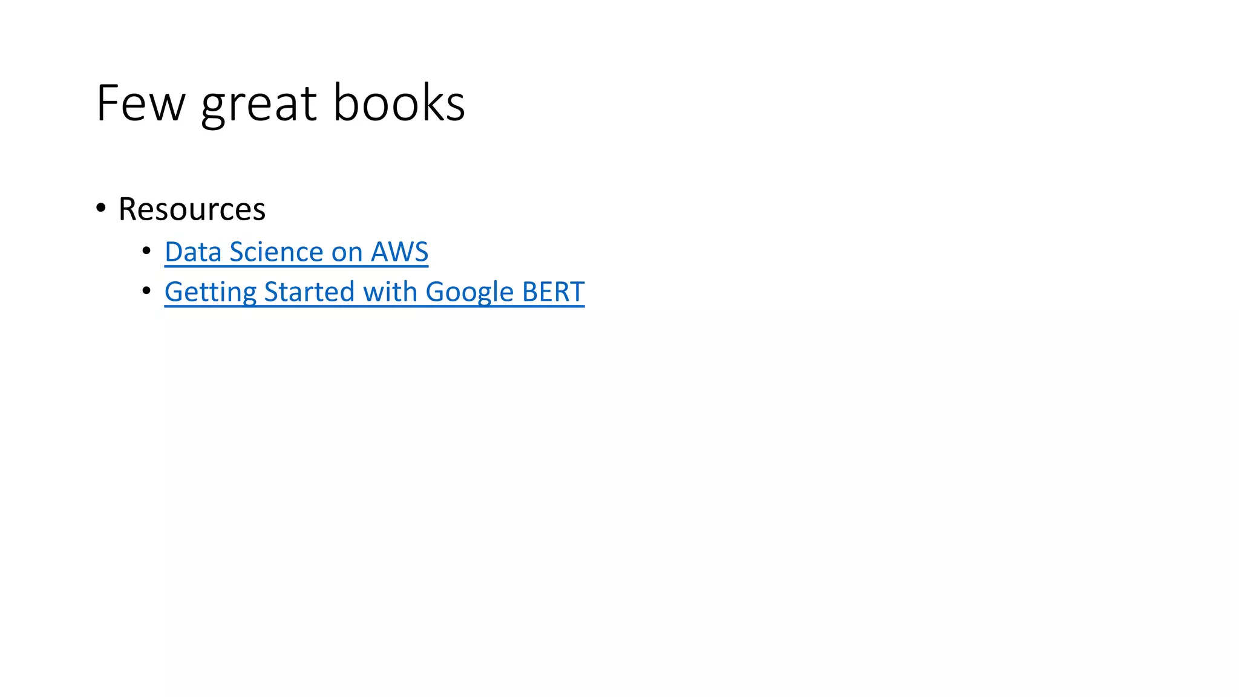Click the word 'Data' in the first link
Viewport: 1239px width, 697px height.
tap(192, 252)
